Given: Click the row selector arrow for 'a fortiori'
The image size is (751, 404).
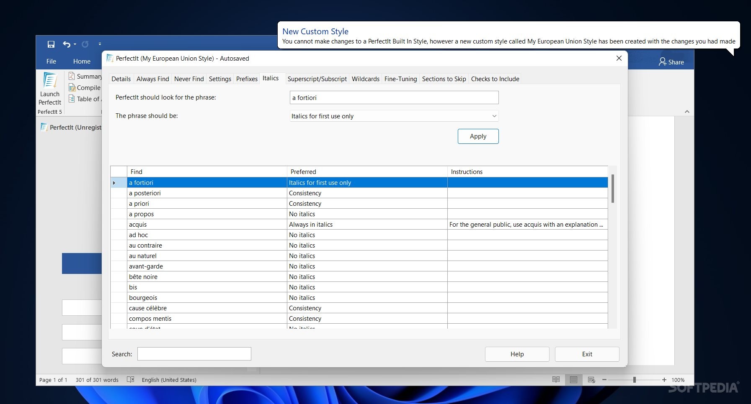Looking at the screenshot, I should 119,182.
